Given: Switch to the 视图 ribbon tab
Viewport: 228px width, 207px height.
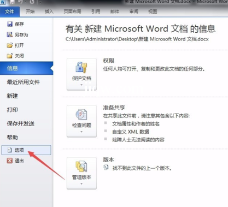Looking at the screenshot, I should click(153, 11).
